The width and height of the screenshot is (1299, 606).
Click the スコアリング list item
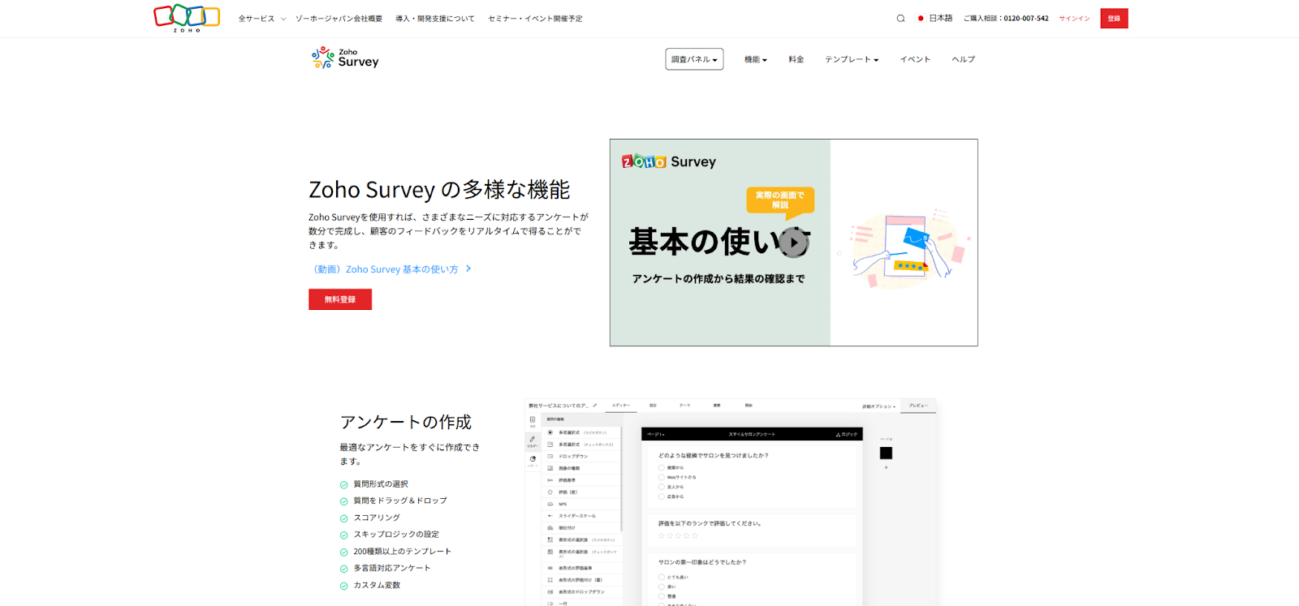pyautogui.click(x=376, y=518)
